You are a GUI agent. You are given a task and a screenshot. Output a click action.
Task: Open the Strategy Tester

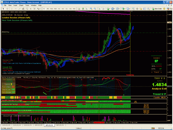[149, 9]
